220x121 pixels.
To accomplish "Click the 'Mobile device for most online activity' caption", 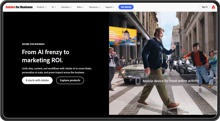I will pyautogui.click(x=170, y=81).
